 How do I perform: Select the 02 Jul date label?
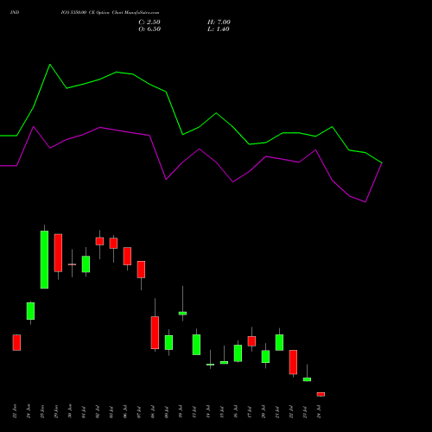click(x=98, y=411)
